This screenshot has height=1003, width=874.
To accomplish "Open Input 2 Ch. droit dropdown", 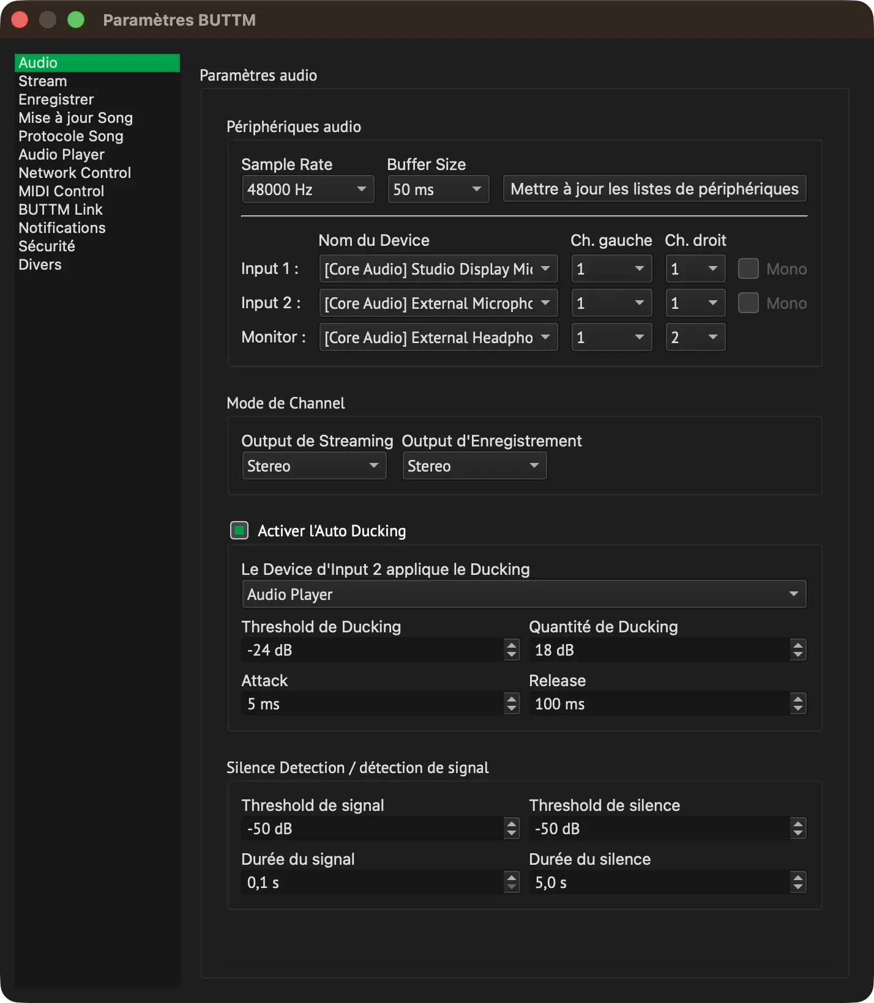I will click(695, 303).
